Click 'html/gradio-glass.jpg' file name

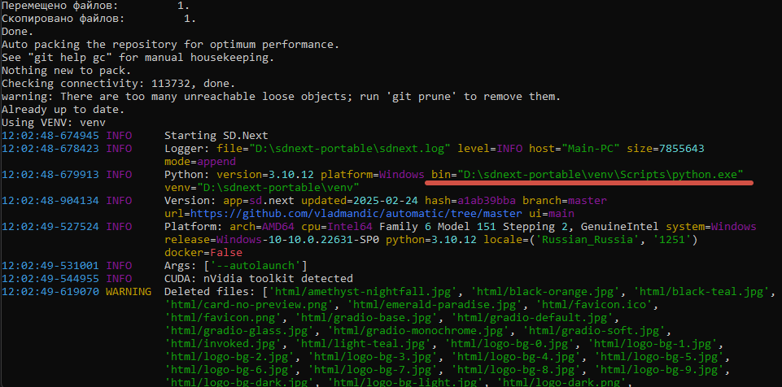pyautogui.click(x=239, y=331)
